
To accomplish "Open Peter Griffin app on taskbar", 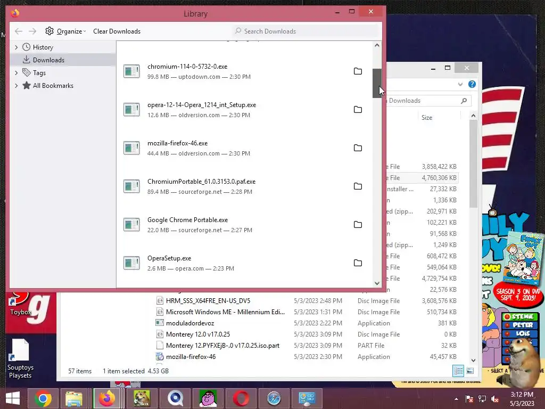I will pos(208,398).
